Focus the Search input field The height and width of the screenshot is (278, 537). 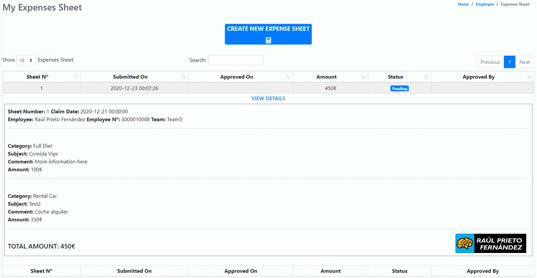(x=236, y=60)
